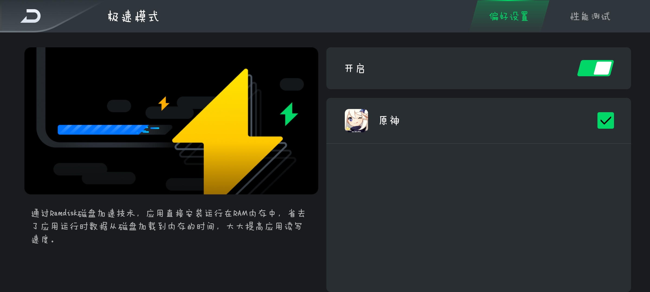650x292 pixels.
Task: Tap the 开启 label text
Action: point(355,68)
